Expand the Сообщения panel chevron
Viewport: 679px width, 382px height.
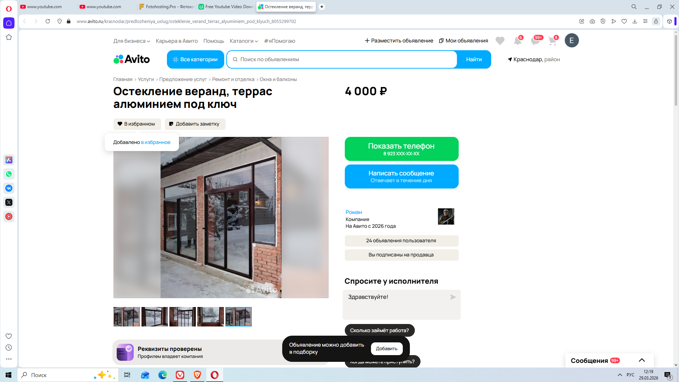[642, 360]
